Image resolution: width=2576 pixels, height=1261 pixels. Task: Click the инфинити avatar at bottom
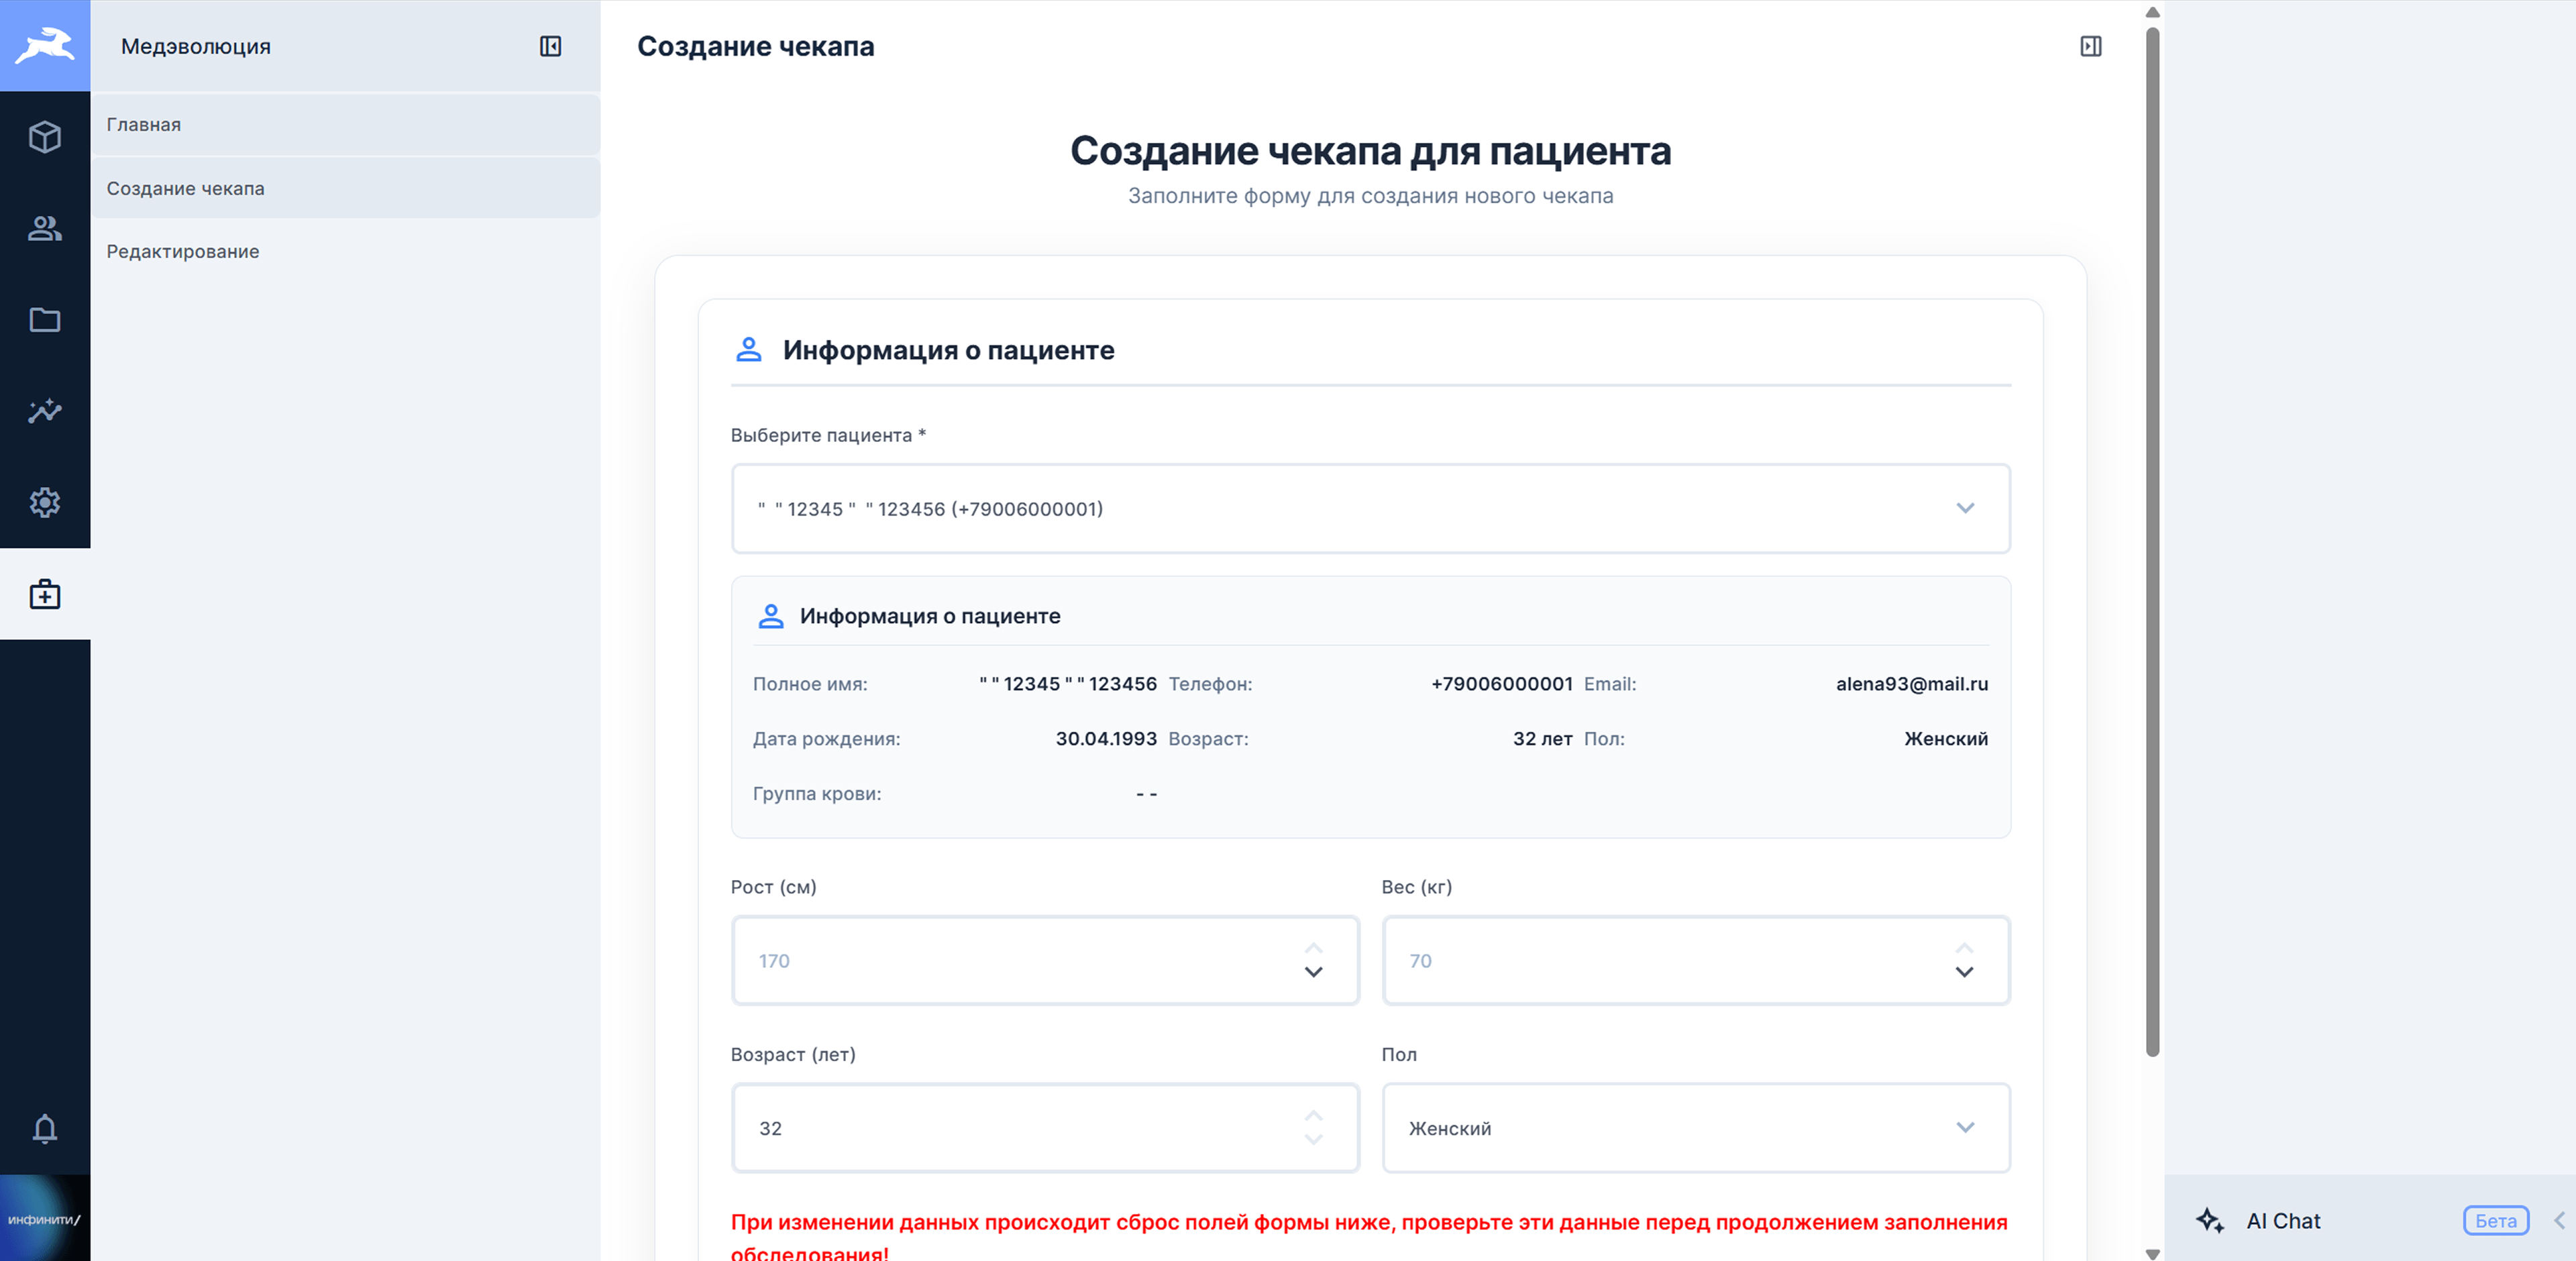coord(45,1218)
